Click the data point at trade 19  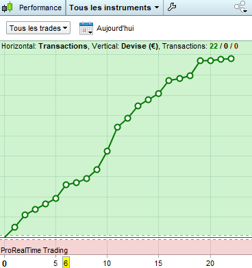click(x=200, y=61)
